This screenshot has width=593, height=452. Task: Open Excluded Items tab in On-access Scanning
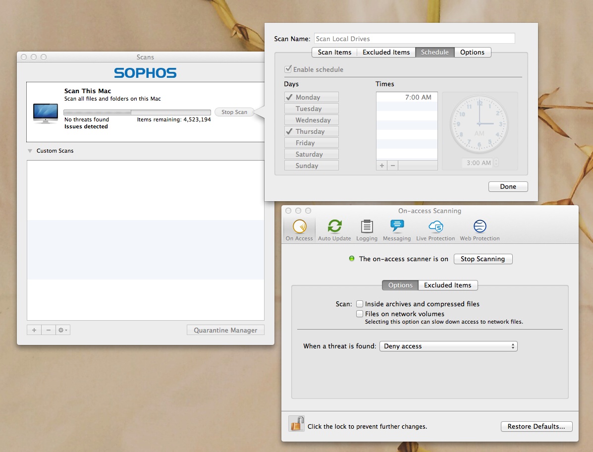coord(448,285)
